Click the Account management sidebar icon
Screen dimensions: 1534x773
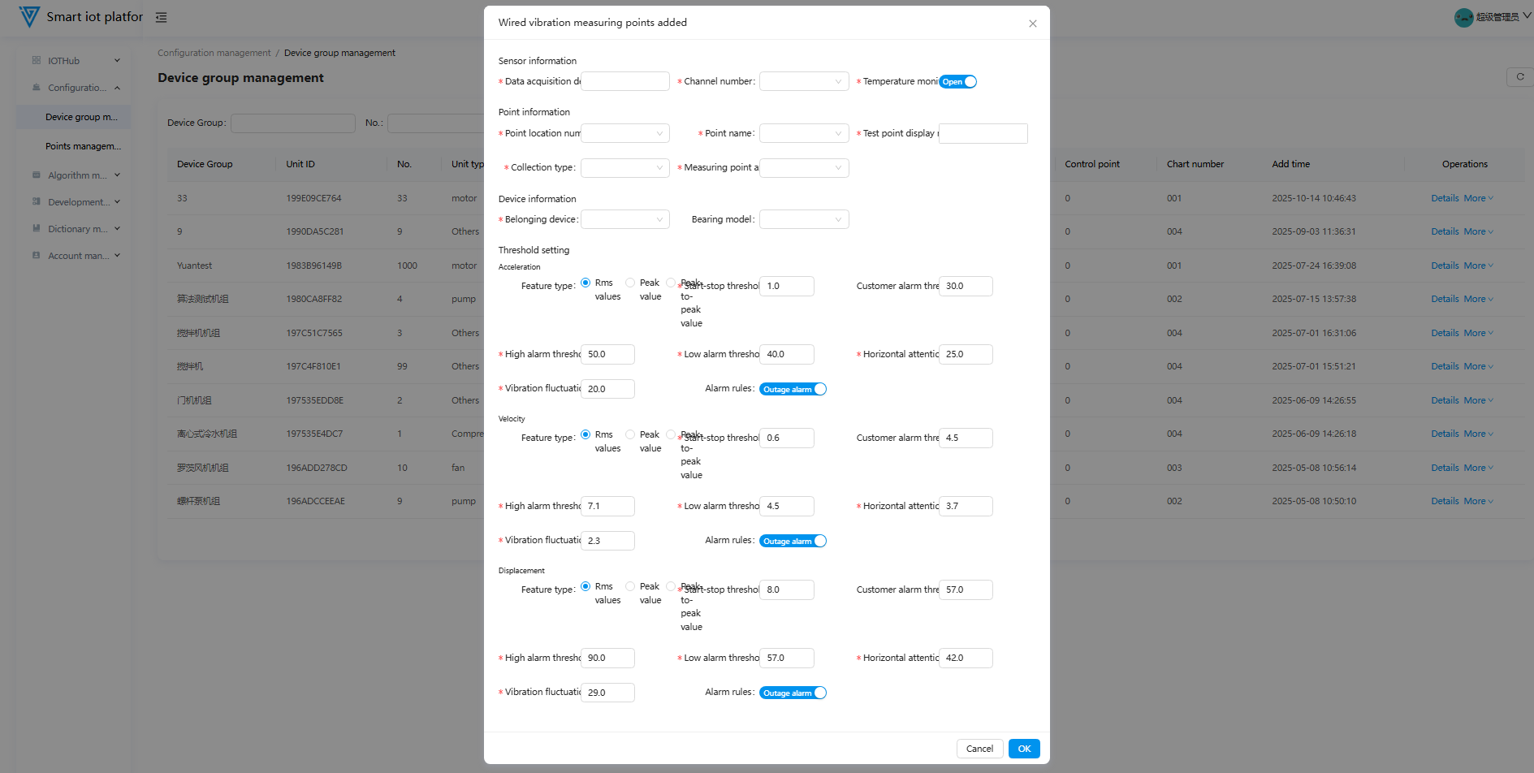coord(37,256)
